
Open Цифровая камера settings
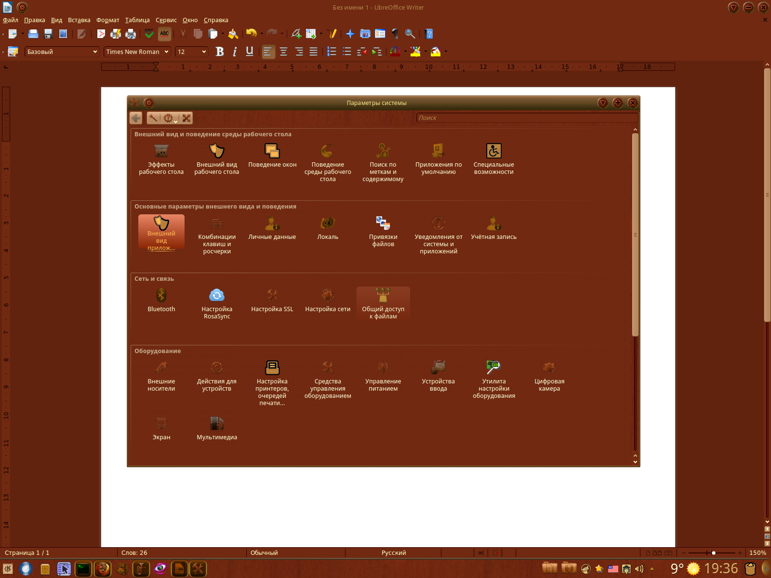point(549,376)
